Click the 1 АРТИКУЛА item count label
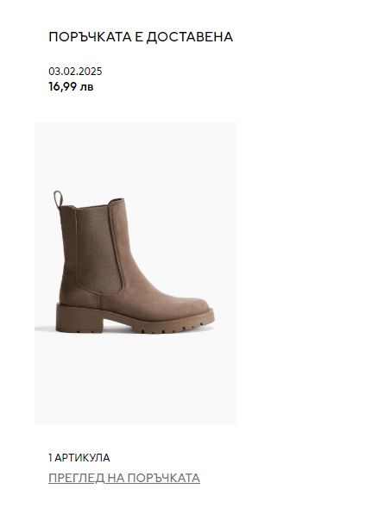 (79, 457)
